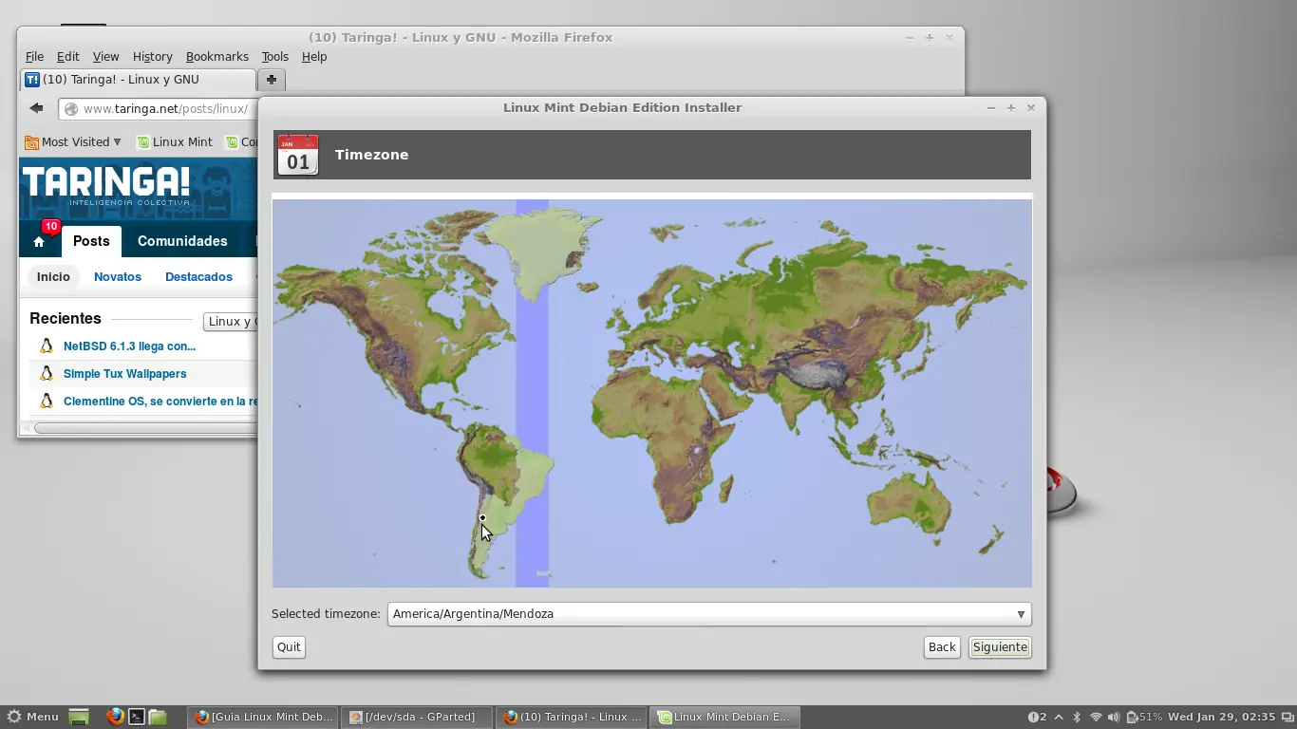Image resolution: width=1297 pixels, height=729 pixels.
Task: Select the Inicio filter on Taringa
Action: click(53, 277)
